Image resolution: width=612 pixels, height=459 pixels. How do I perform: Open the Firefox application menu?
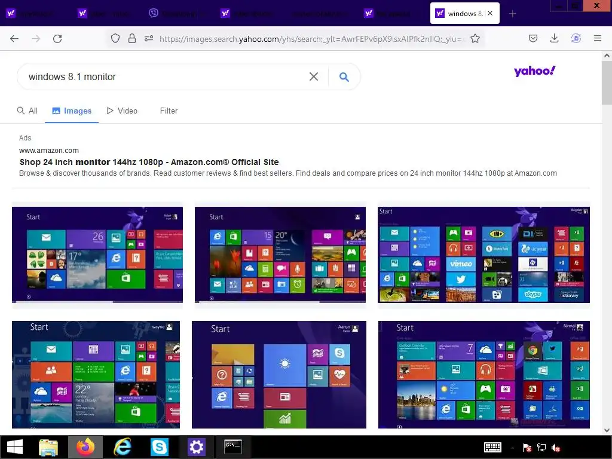click(x=597, y=38)
